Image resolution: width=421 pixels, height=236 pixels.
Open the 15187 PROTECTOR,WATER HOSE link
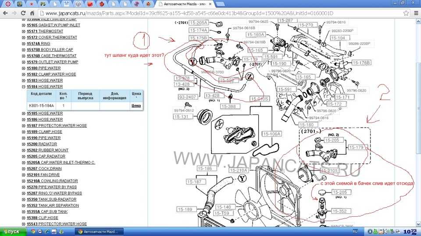57,125
